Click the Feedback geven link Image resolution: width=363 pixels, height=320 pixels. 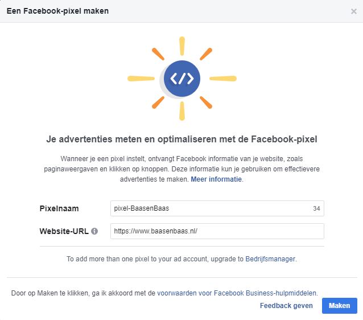coord(286,306)
